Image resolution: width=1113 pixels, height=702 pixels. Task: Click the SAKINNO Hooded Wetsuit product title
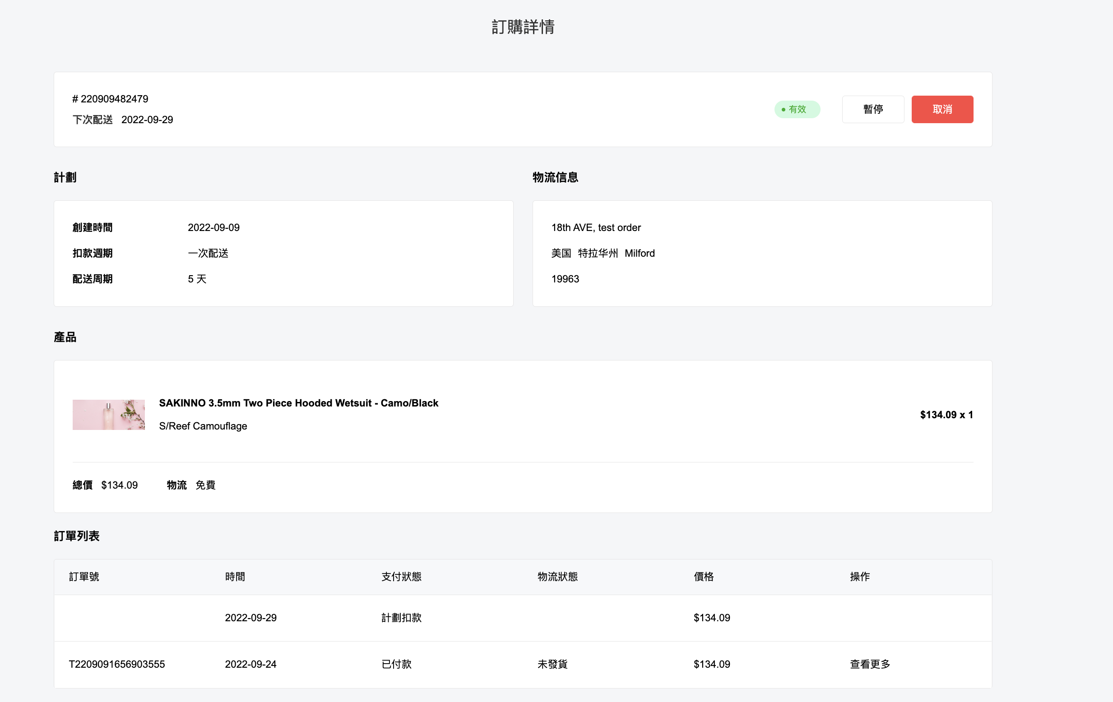click(298, 403)
